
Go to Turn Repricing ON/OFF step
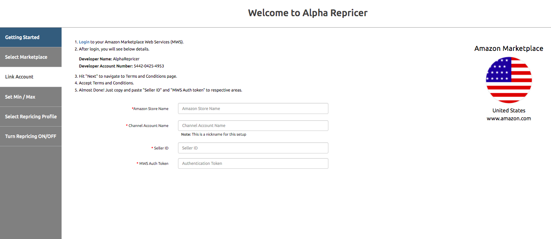pyautogui.click(x=31, y=136)
